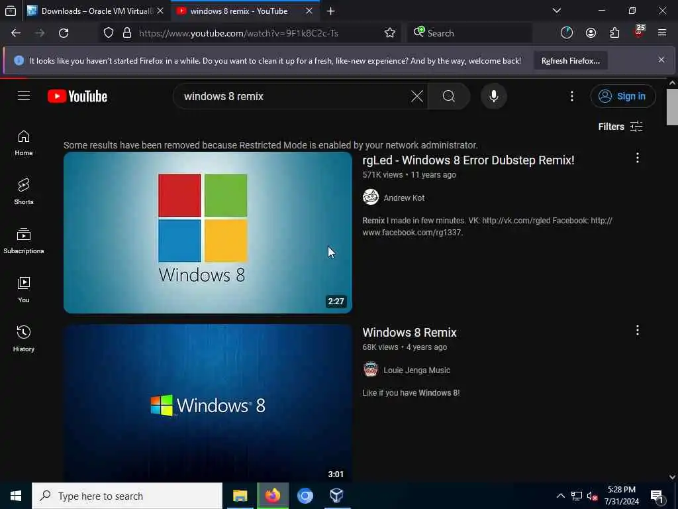Open the Firefox View icon left of tabs

click(11, 11)
